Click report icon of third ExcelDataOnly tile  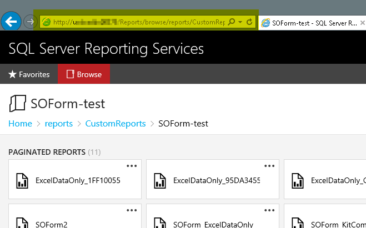click(x=298, y=181)
